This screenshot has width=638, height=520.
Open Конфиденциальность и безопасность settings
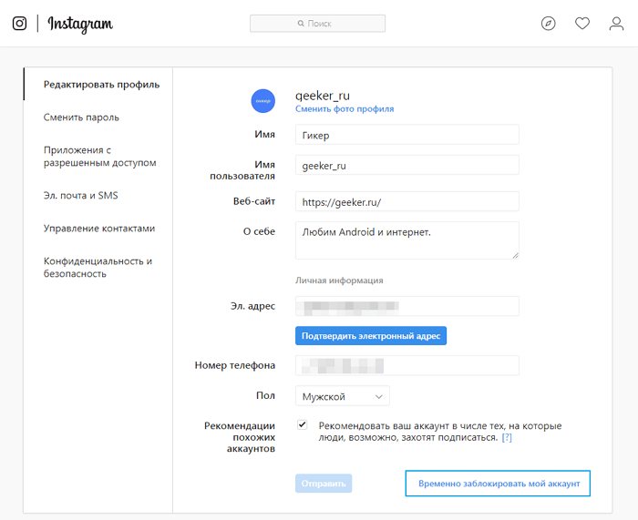(98, 267)
